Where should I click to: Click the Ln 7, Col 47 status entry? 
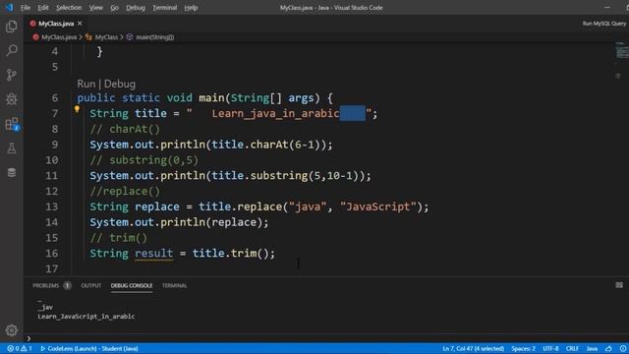pyautogui.click(x=473, y=348)
